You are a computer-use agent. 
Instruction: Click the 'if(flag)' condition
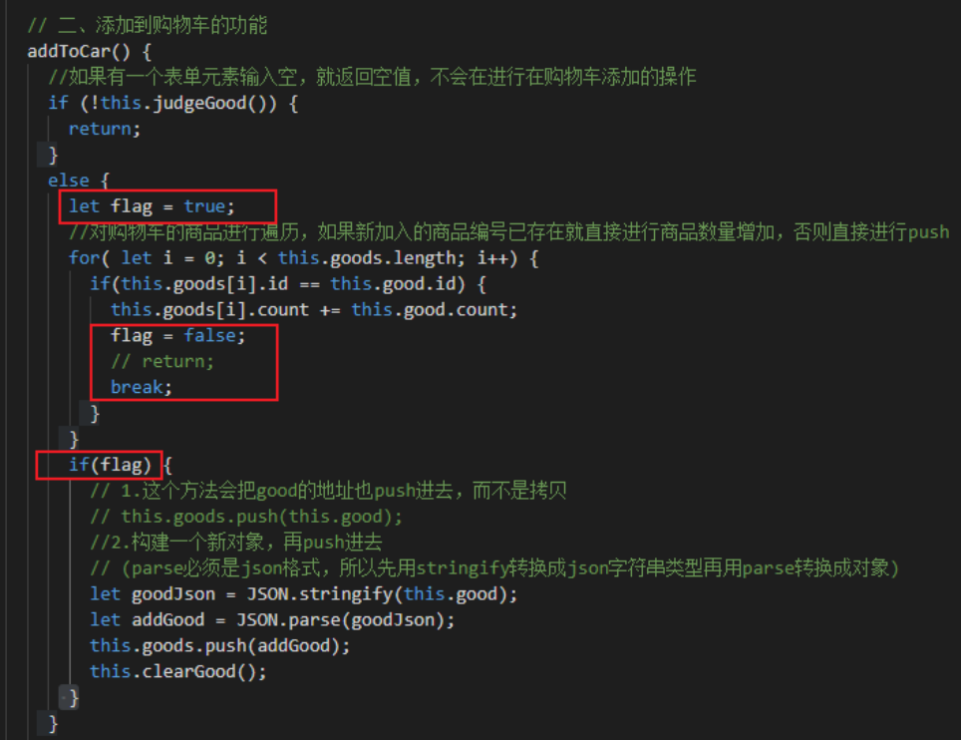tap(110, 466)
